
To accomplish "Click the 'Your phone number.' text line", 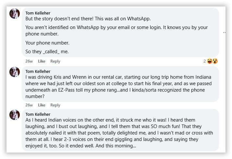I will point(47,43).
